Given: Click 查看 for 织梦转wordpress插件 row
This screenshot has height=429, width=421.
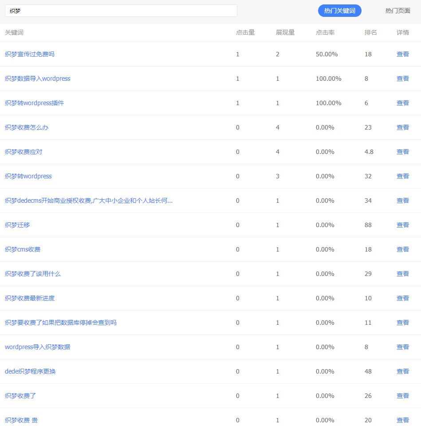Looking at the screenshot, I should [x=403, y=103].
